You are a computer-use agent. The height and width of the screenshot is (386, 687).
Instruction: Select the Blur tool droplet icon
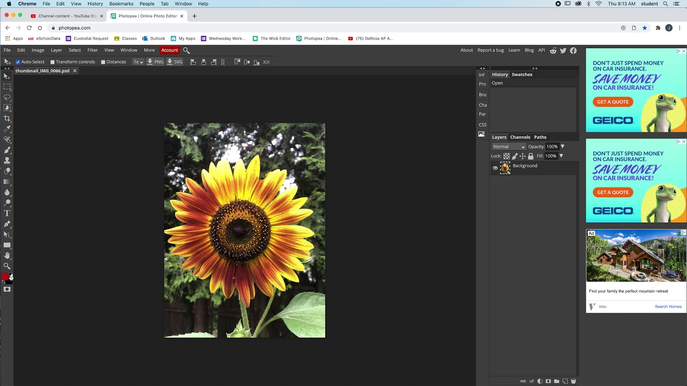pyautogui.click(x=7, y=192)
